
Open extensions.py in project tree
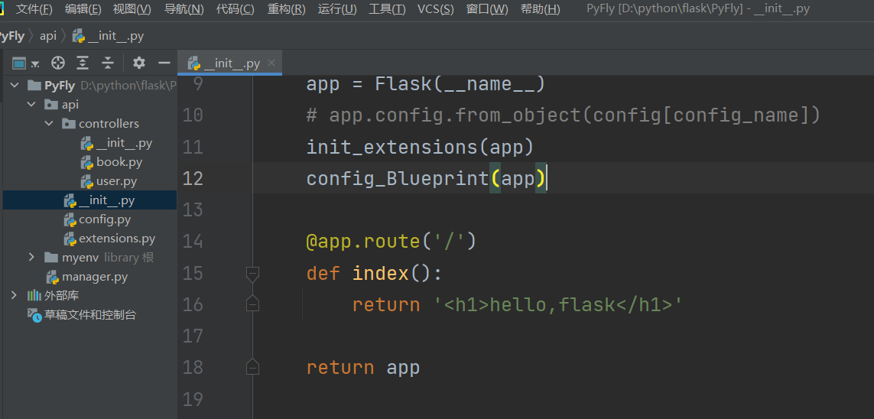[x=89, y=239]
